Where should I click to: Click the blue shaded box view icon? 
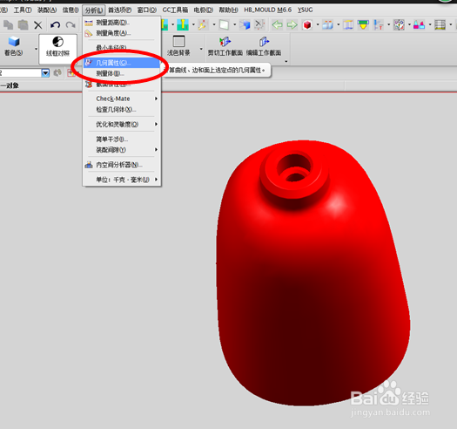[245, 24]
